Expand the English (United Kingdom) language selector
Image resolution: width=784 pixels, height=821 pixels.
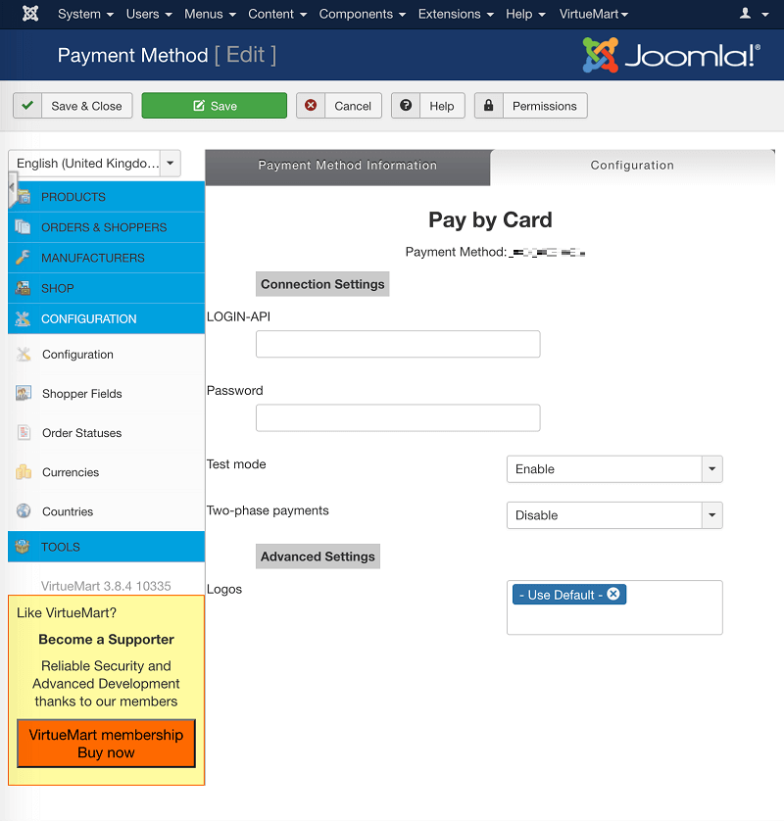tap(167, 165)
